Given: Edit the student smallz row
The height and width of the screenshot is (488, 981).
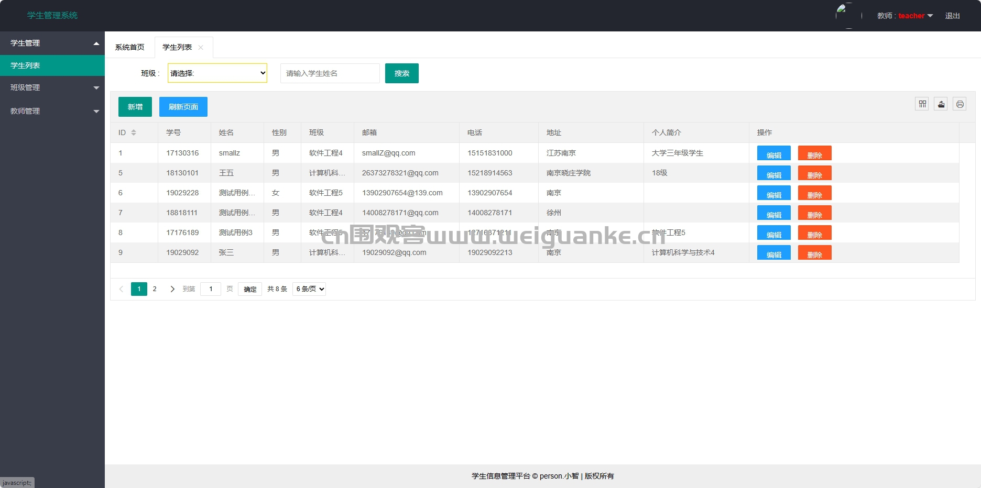Looking at the screenshot, I should (774, 153).
